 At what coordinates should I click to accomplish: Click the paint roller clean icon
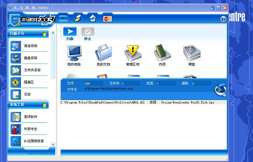coord(220,90)
